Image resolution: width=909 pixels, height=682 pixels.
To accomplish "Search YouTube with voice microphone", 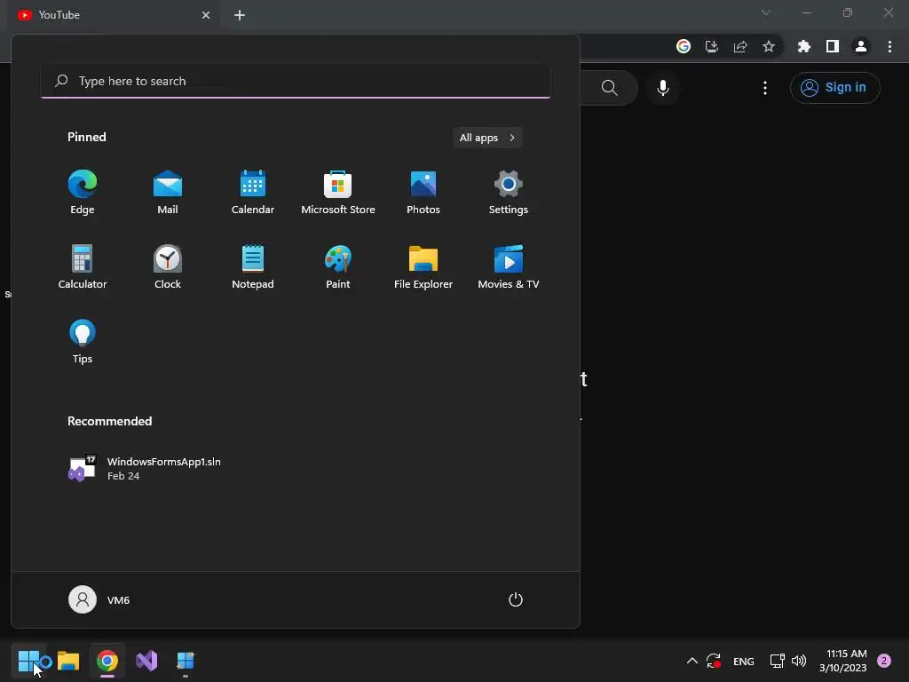I will (x=663, y=88).
